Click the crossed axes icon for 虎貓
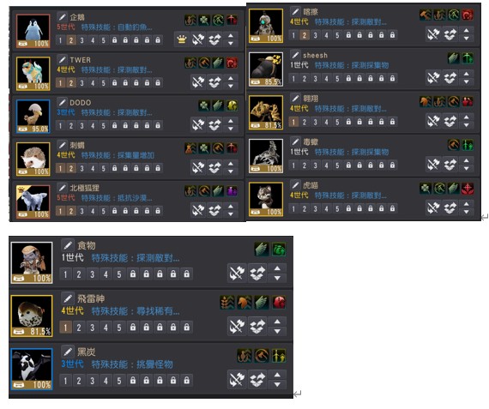This screenshot has height=409, width=489. [x=433, y=208]
